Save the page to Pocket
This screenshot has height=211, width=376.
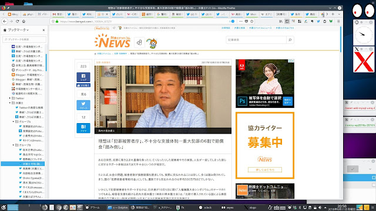[x=246, y=21]
